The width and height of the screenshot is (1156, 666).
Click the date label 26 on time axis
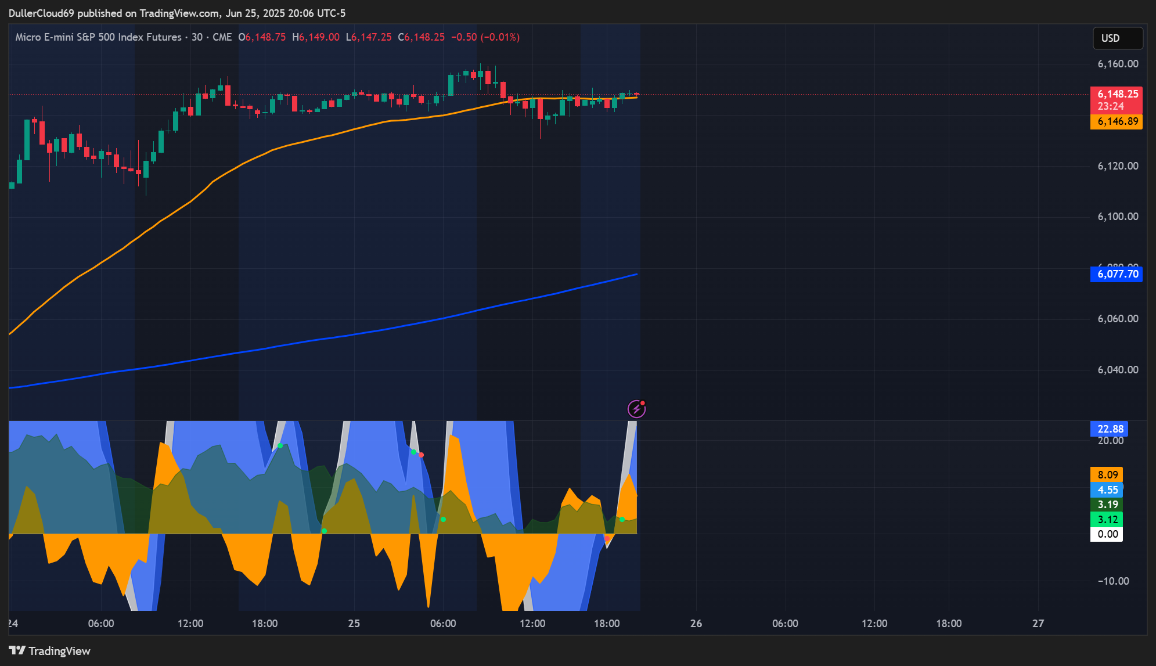[x=696, y=624]
